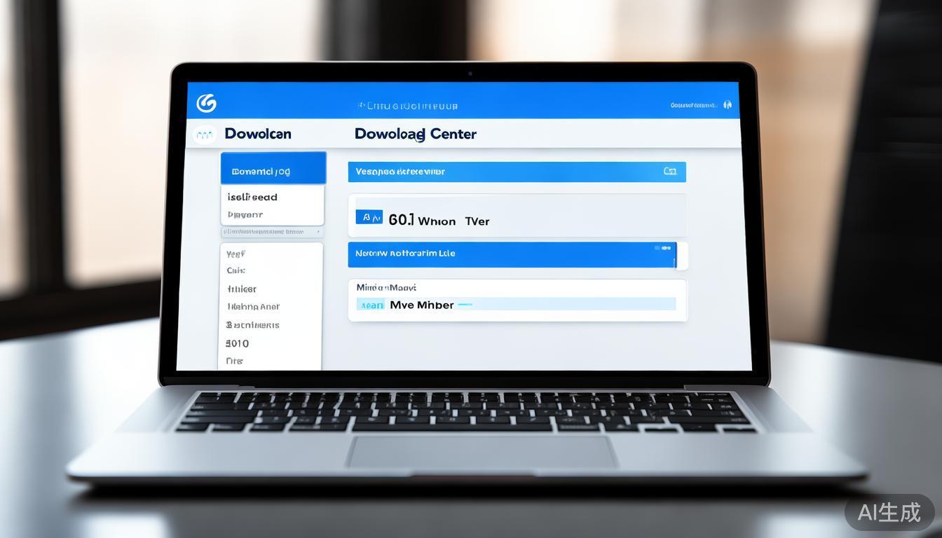Open the Dsgenr sidebar item
The height and width of the screenshot is (538, 942).
pyautogui.click(x=245, y=215)
